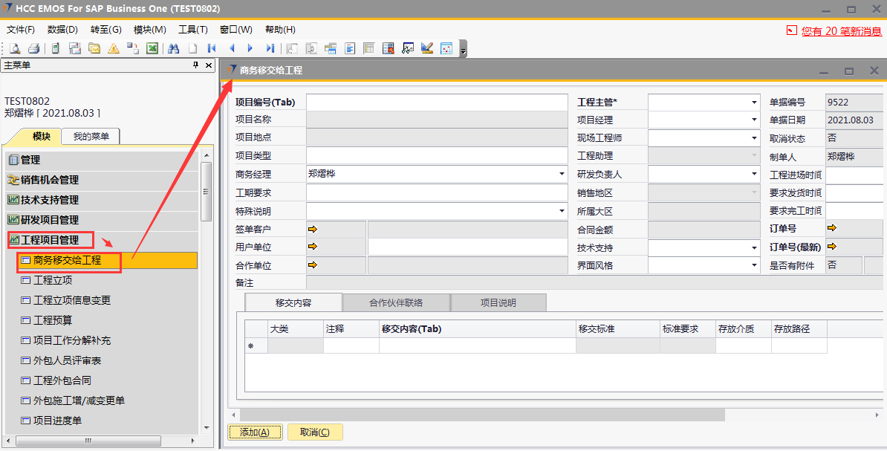Screen dimensions: 887x451
Task: Switch to the 合作伙伴联络 tab
Action: (396, 302)
